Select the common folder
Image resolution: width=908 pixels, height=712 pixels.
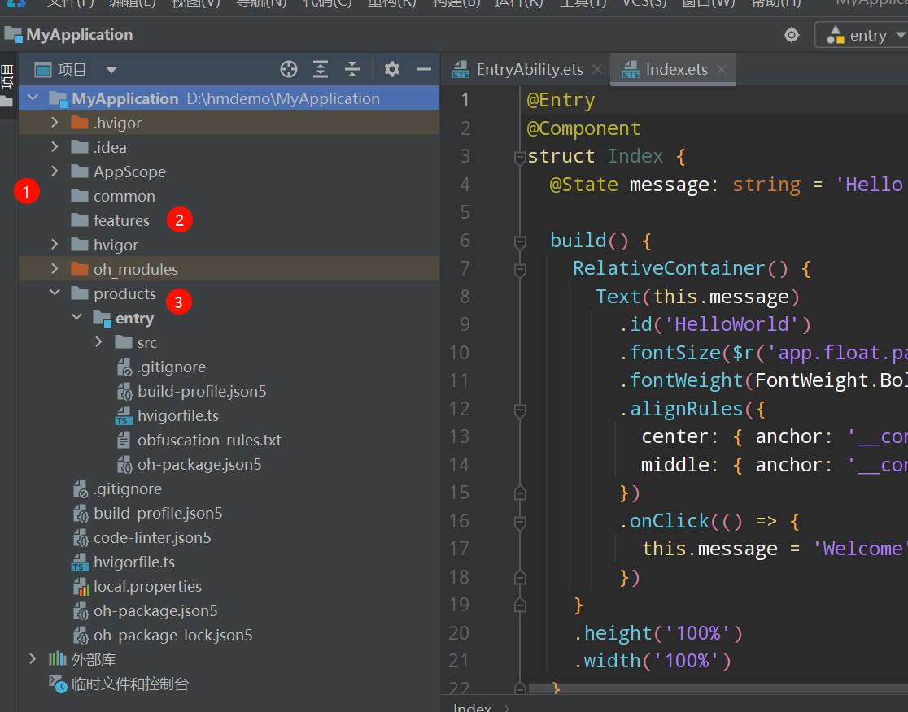coord(124,196)
